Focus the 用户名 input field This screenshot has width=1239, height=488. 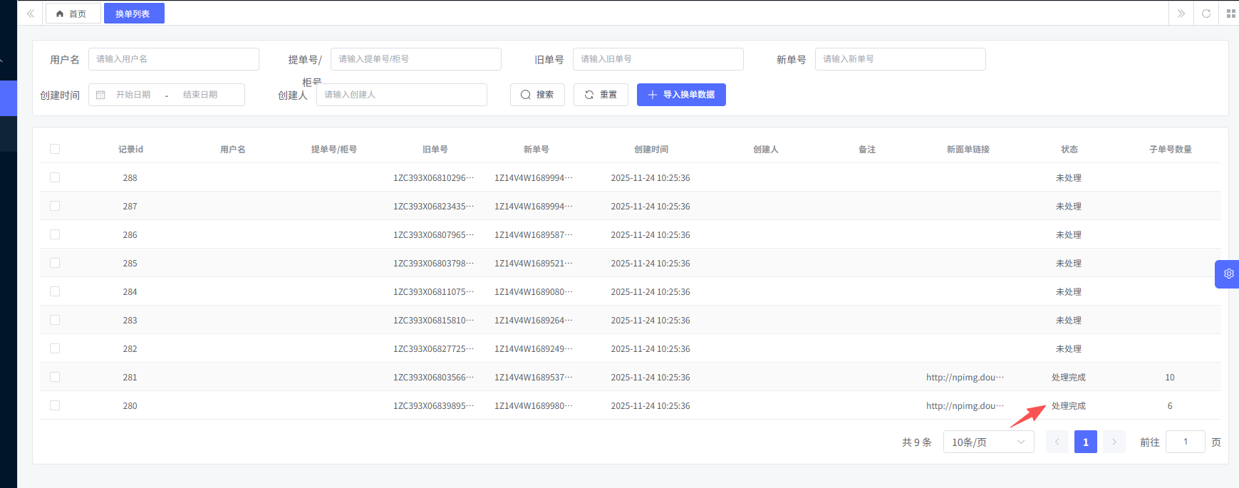coord(173,59)
